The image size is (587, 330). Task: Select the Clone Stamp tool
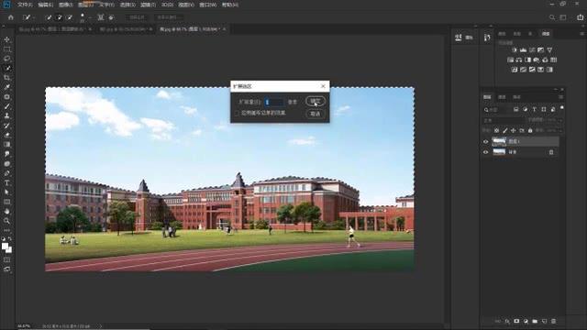click(x=6, y=115)
